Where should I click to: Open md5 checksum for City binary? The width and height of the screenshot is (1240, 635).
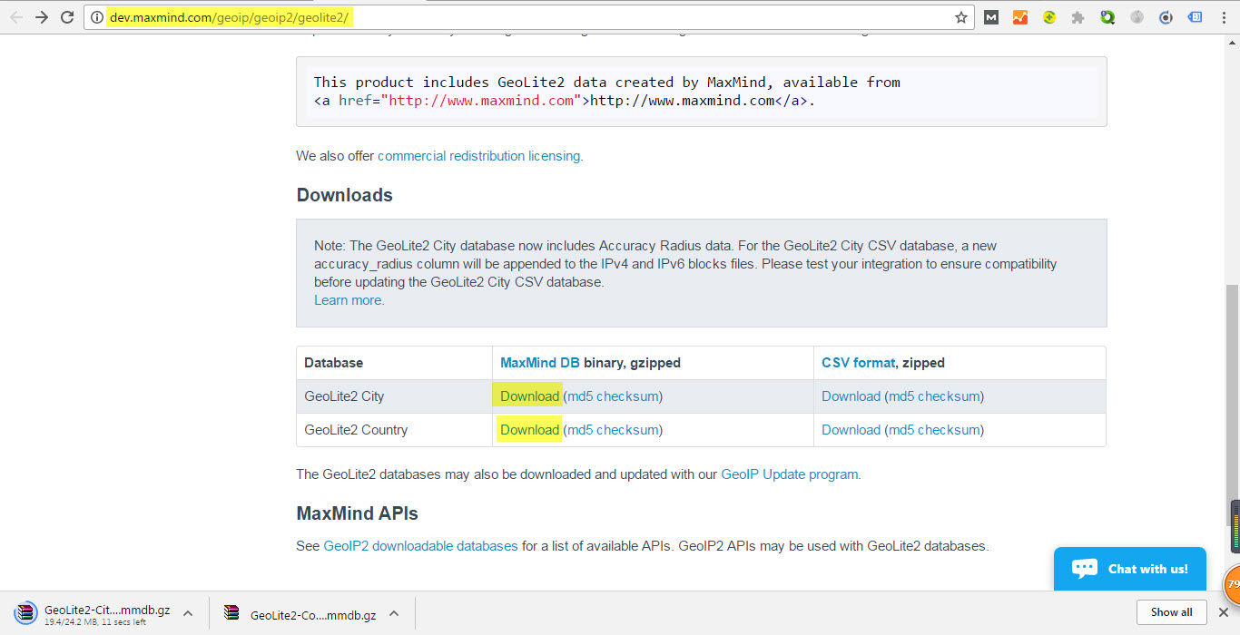[613, 396]
